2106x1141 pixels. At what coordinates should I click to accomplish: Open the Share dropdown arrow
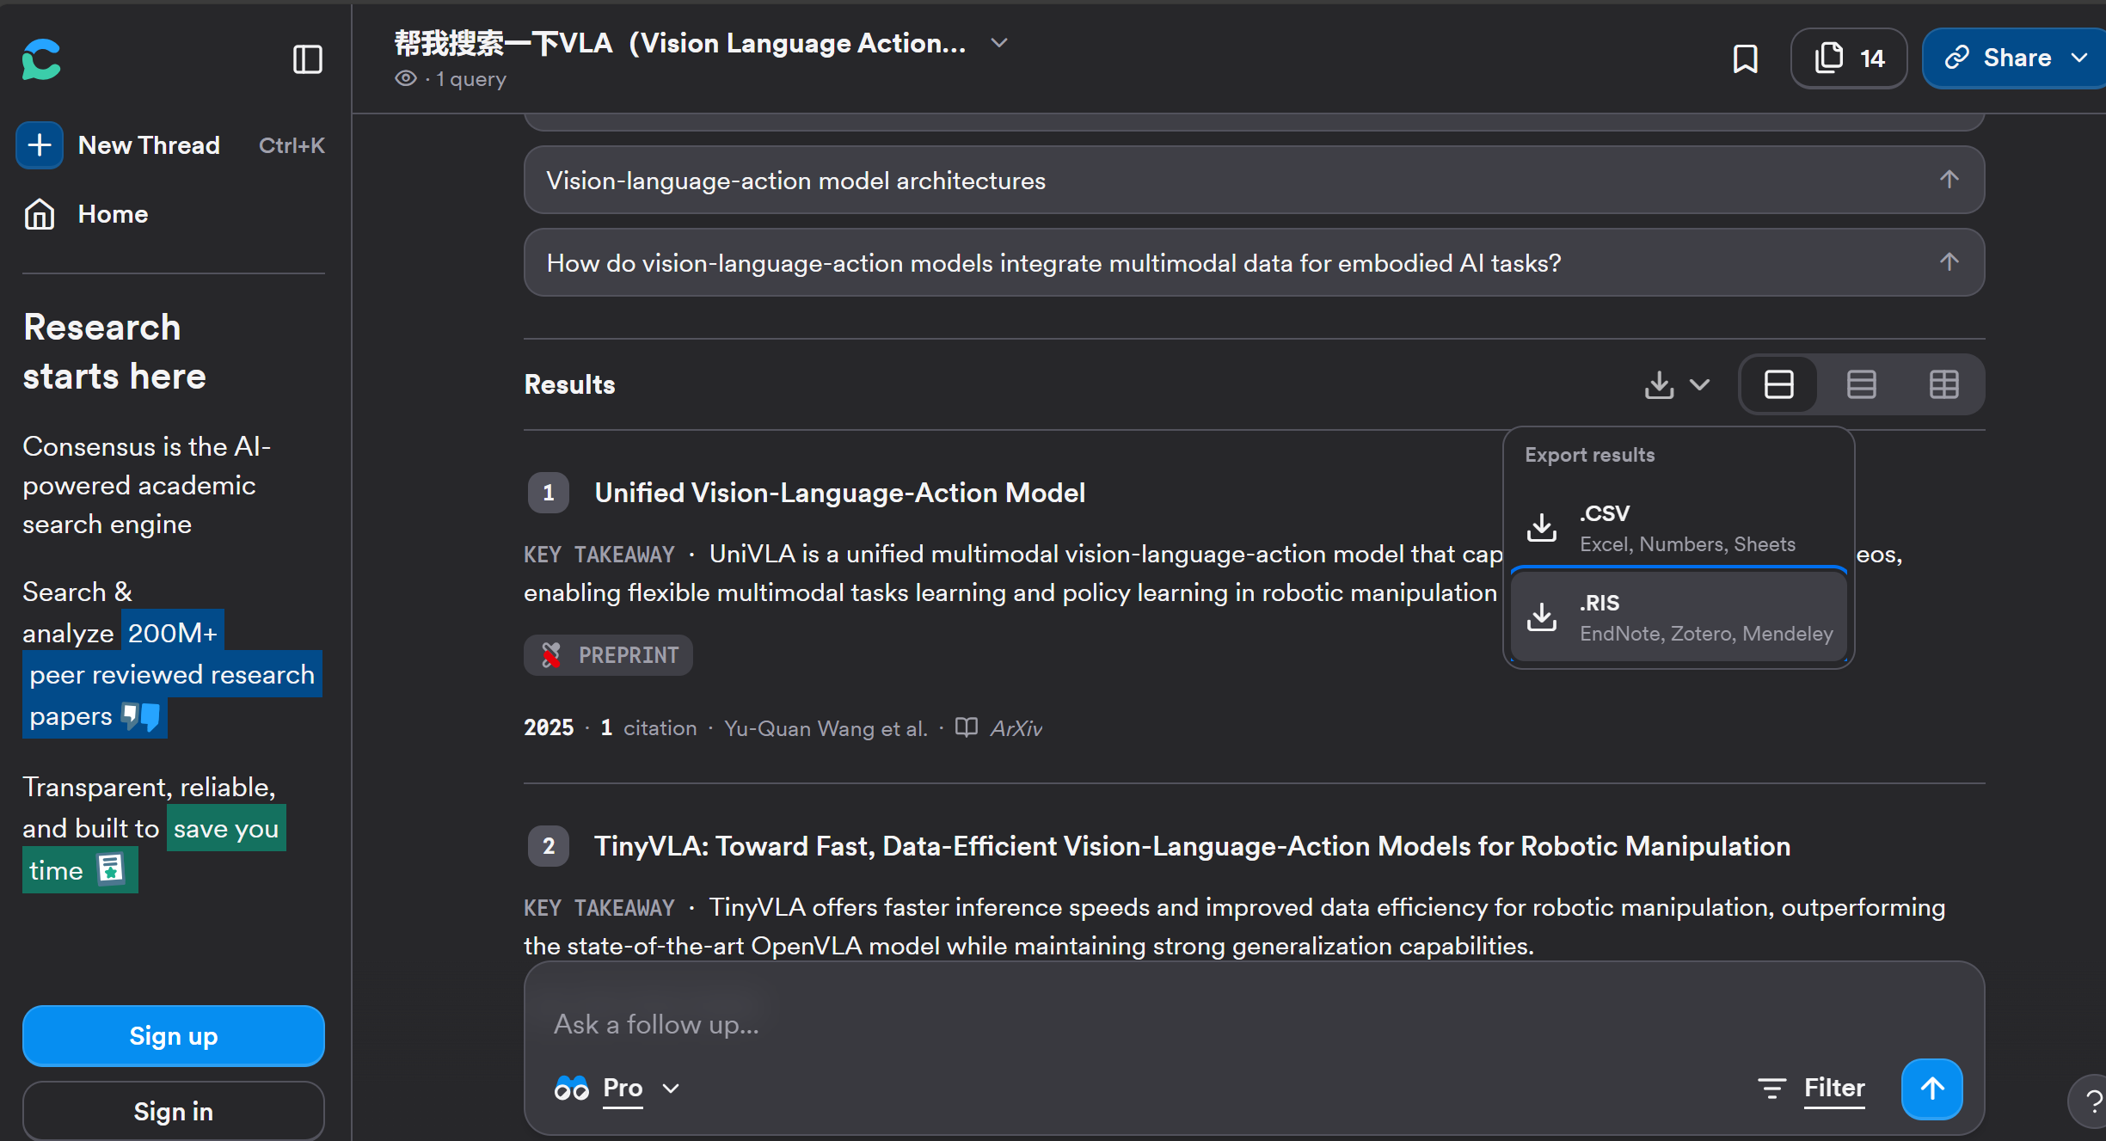pos(2080,58)
